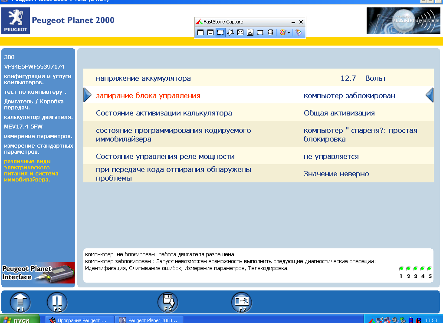Minimize the FastStone Capture toolbar
Viewport: 443px width, 323px height.
(293, 22)
